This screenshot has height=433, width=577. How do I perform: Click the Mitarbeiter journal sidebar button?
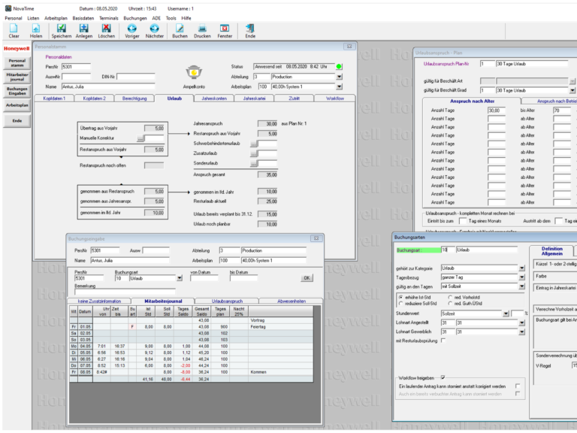point(17,77)
